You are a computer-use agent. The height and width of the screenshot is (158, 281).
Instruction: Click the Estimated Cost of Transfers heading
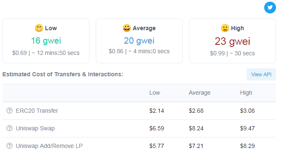(x=63, y=74)
